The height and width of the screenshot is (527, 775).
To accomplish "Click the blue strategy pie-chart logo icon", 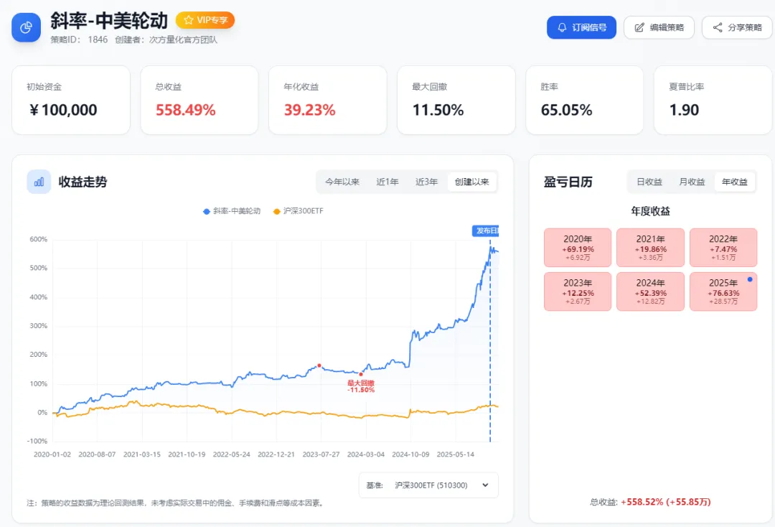I will click(27, 27).
